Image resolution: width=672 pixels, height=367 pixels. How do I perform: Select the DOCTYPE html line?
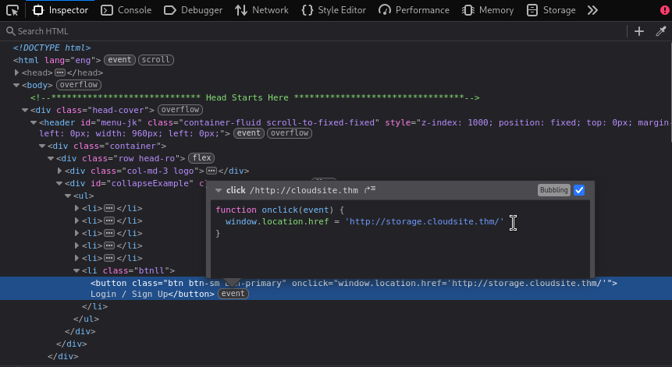(52, 48)
